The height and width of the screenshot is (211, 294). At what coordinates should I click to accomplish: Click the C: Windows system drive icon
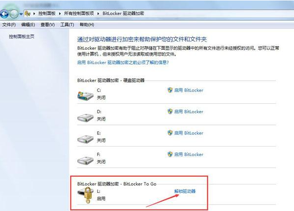coord(85,96)
